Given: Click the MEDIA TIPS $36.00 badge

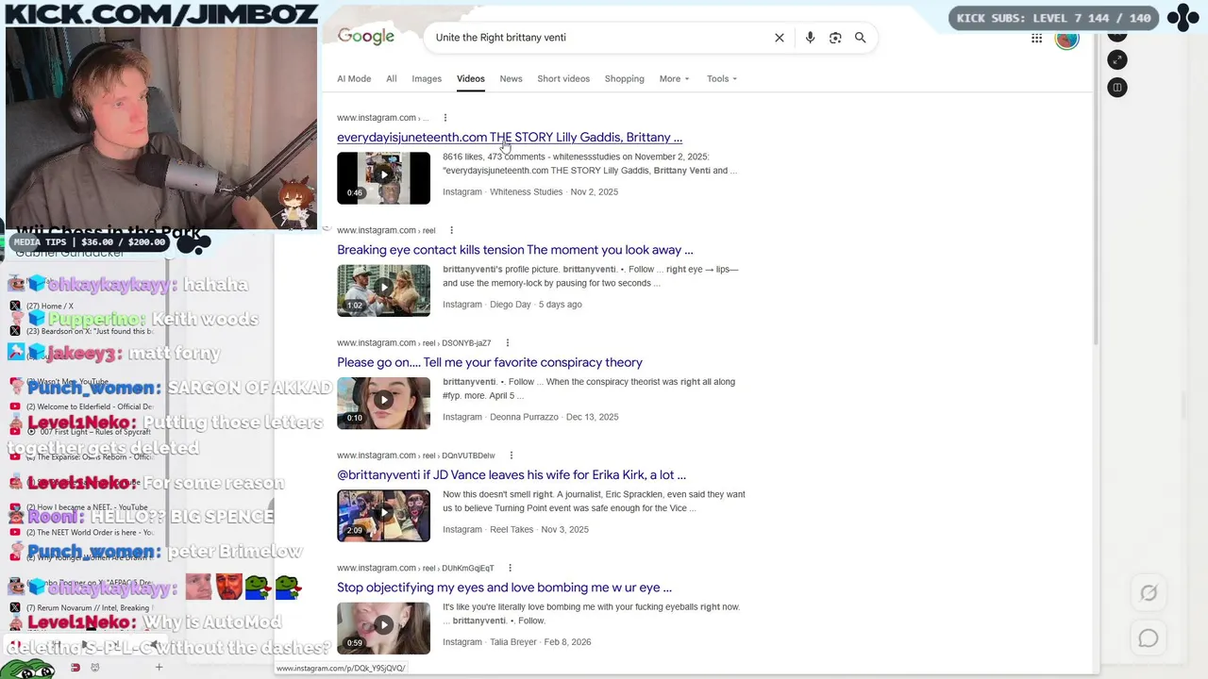Looking at the screenshot, I should coord(90,242).
